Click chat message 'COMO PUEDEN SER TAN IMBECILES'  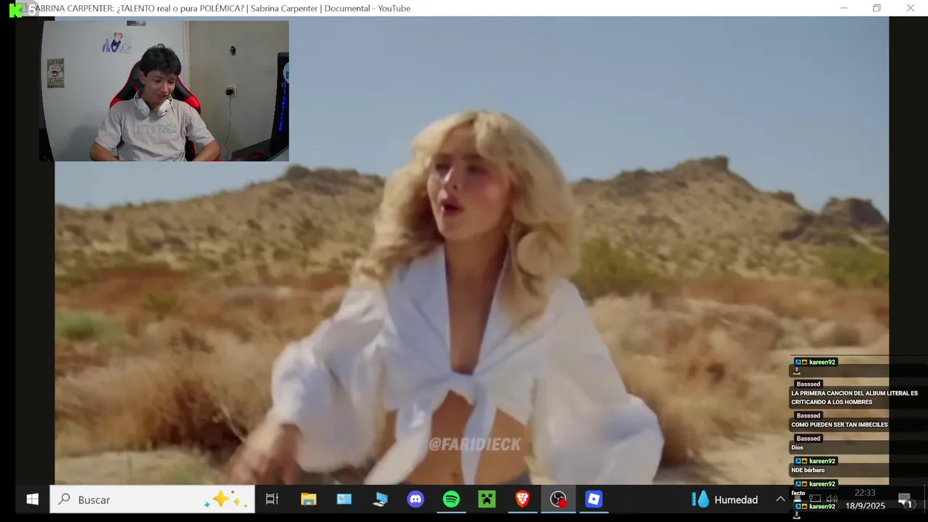click(840, 425)
